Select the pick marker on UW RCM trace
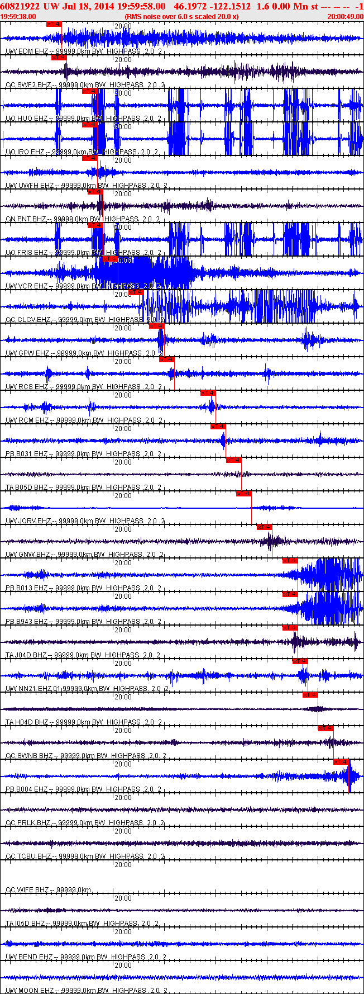Image resolution: width=364 pixels, height=994 pixels. pos(208,393)
